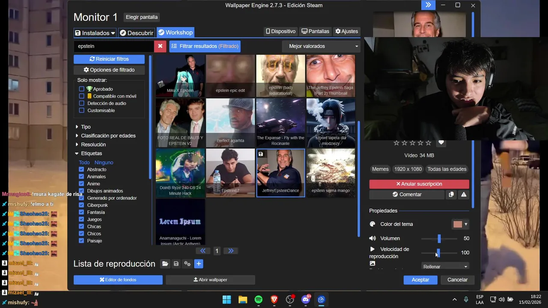The width and height of the screenshot is (548, 308).
Task: Open the Editor de fondos
Action: click(118, 280)
